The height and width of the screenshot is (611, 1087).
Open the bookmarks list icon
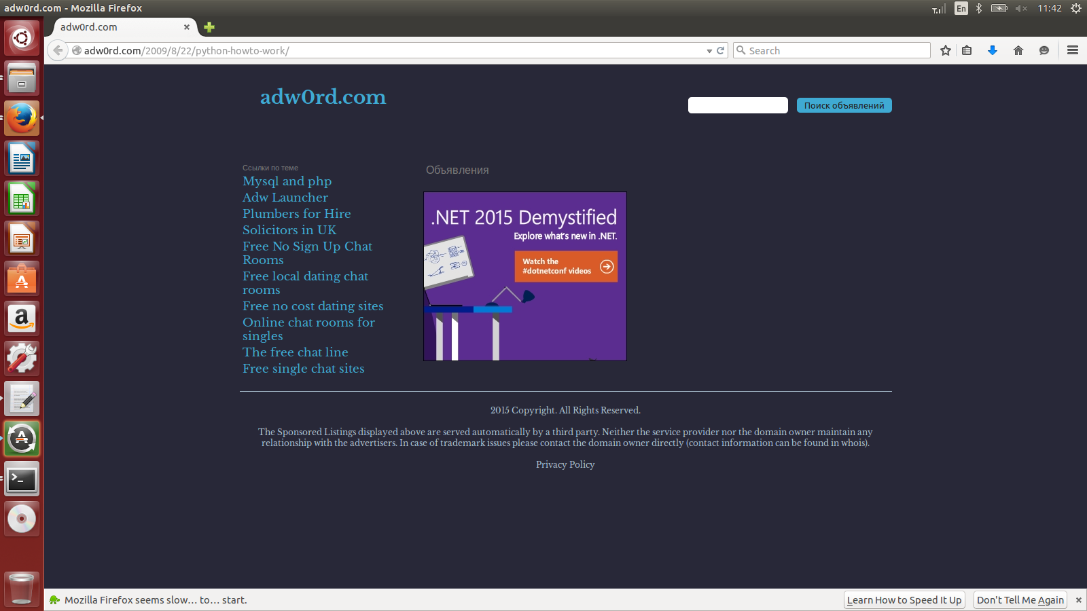967,50
